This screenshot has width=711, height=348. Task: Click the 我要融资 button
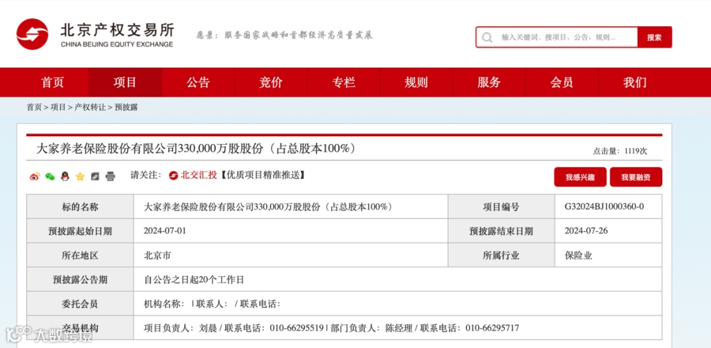click(x=636, y=177)
